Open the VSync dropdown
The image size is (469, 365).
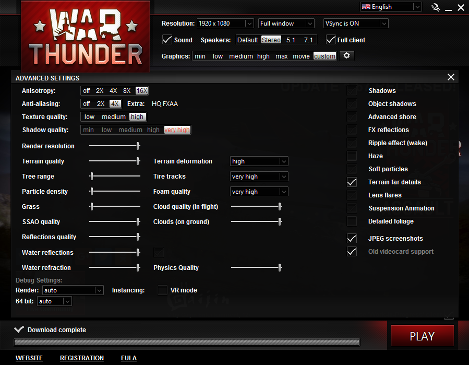click(356, 23)
